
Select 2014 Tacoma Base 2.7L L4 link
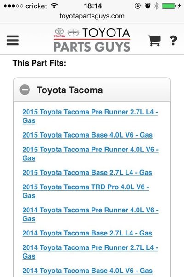tap(87, 233)
